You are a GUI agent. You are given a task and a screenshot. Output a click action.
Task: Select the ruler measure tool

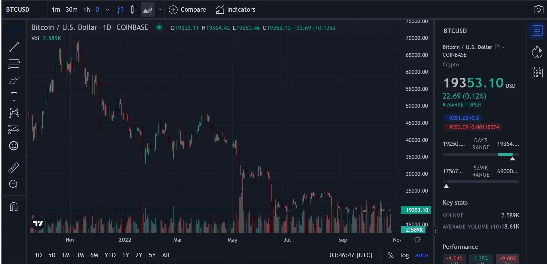click(14, 168)
